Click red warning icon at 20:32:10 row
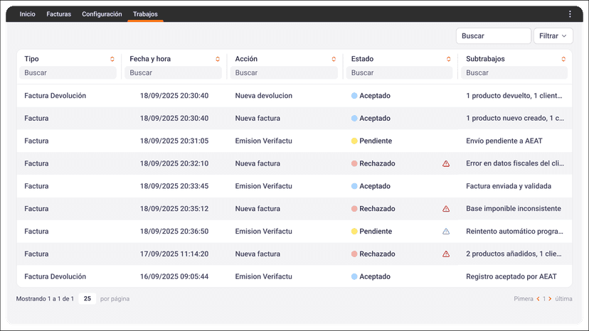Screen dimensions: 589x331 (446, 163)
